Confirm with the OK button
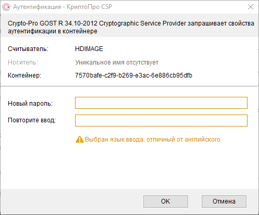 pyautogui.click(x=166, y=201)
